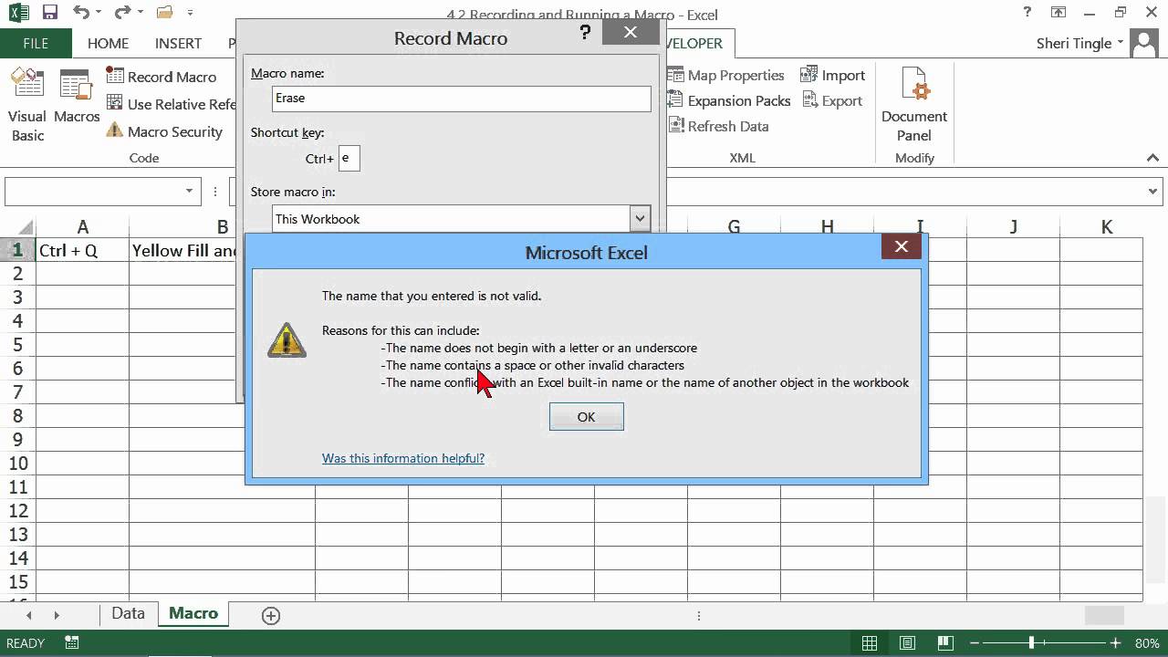The image size is (1168, 657).
Task: Switch to the Data sheet tab
Action: [x=128, y=613]
